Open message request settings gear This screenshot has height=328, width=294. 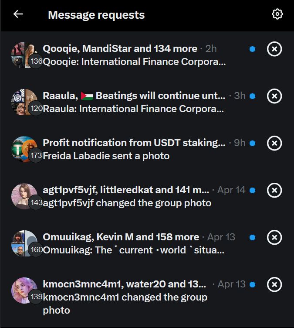pos(277,14)
